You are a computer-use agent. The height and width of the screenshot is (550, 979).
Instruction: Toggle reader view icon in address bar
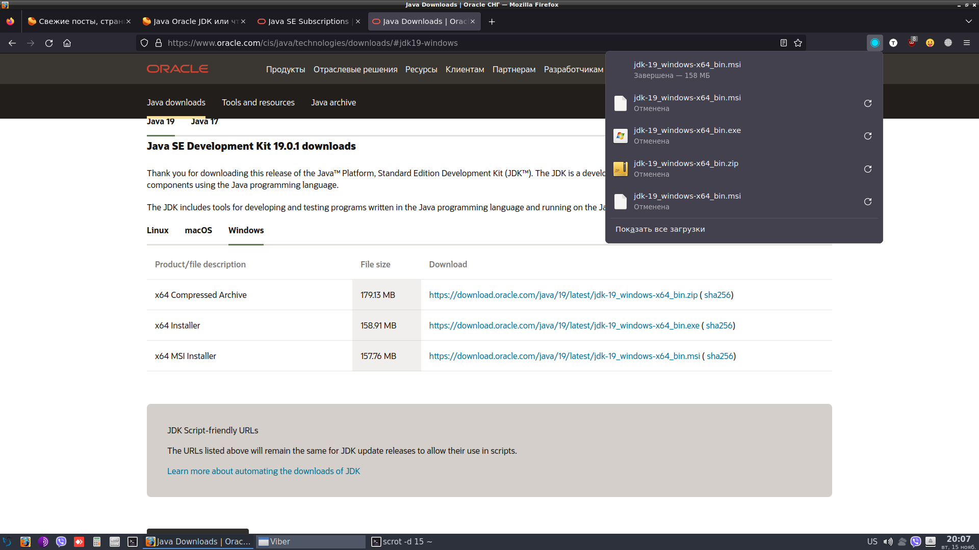[784, 43]
